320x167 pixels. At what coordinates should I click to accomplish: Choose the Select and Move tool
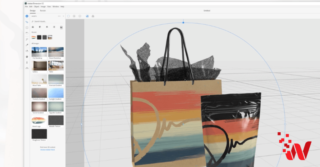[27, 22]
